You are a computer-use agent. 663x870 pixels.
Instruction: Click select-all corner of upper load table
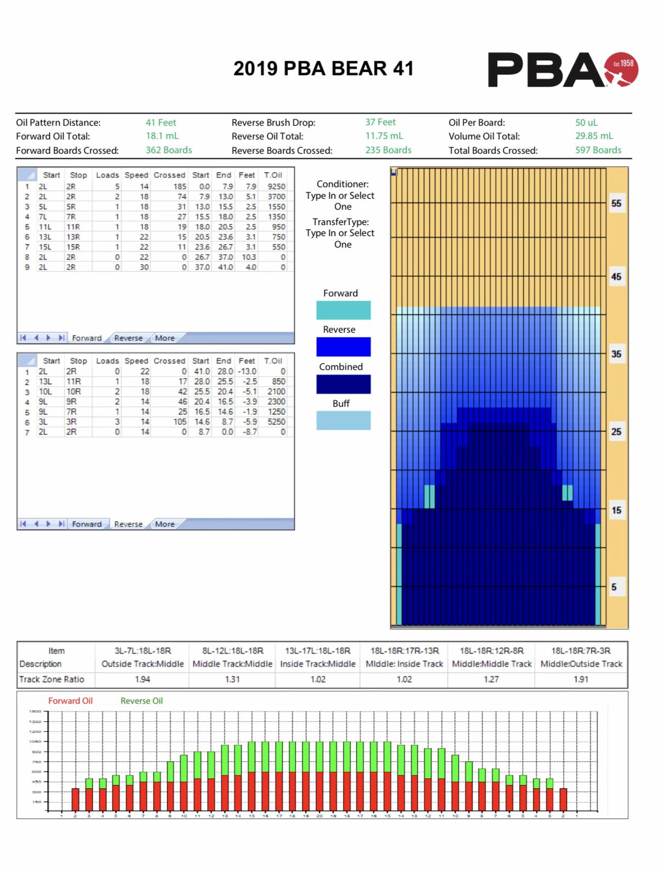pos(27,175)
